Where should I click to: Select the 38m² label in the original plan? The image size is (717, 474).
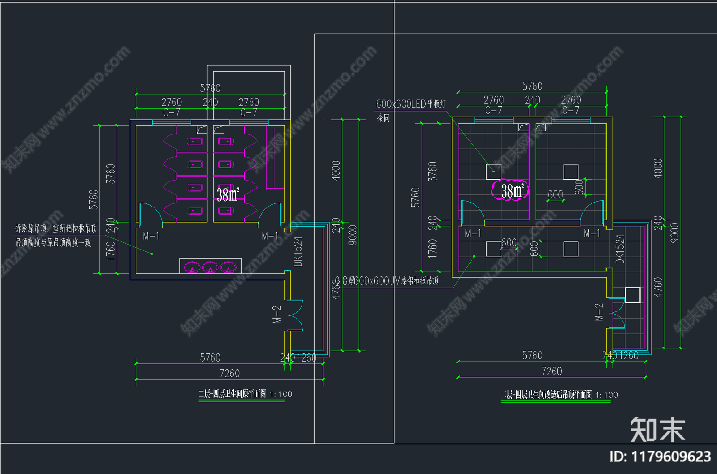coord(228,194)
